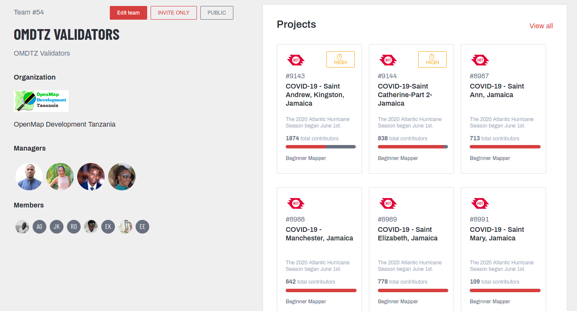The height and width of the screenshot is (311, 577).
Task: Click the Organization heading
Action: coord(35,77)
